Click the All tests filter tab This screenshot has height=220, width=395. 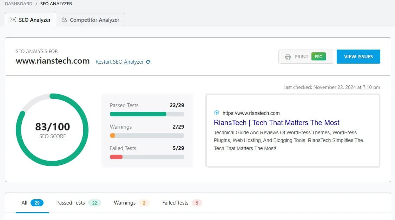pyautogui.click(x=24, y=203)
